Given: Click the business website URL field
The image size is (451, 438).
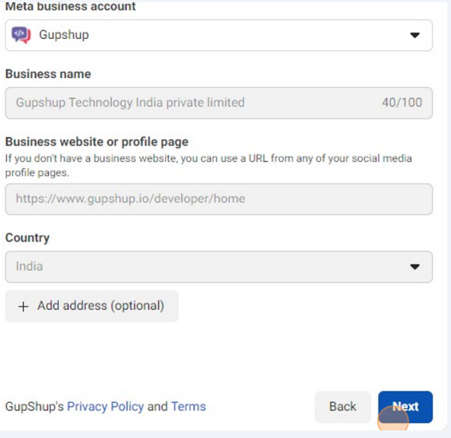Looking at the screenshot, I should coord(219,199).
